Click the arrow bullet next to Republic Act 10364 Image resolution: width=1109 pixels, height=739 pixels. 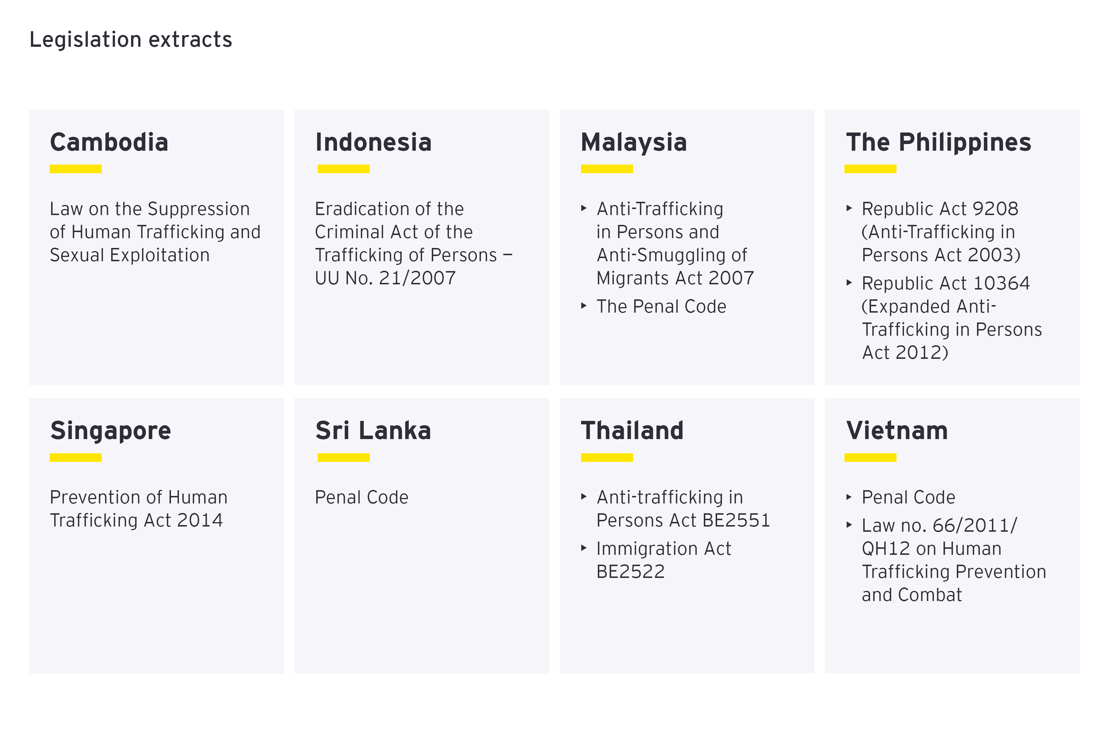pos(849,282)
